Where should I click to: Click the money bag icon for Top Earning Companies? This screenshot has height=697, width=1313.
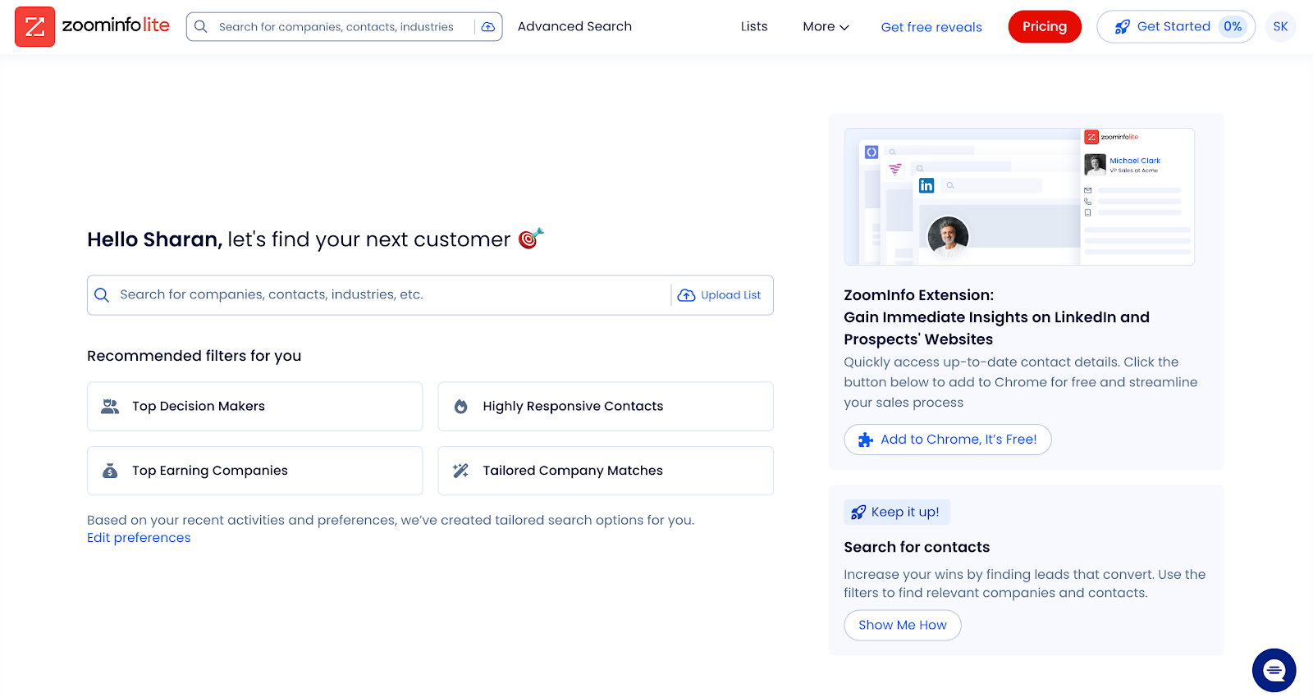tap(110, 471)
